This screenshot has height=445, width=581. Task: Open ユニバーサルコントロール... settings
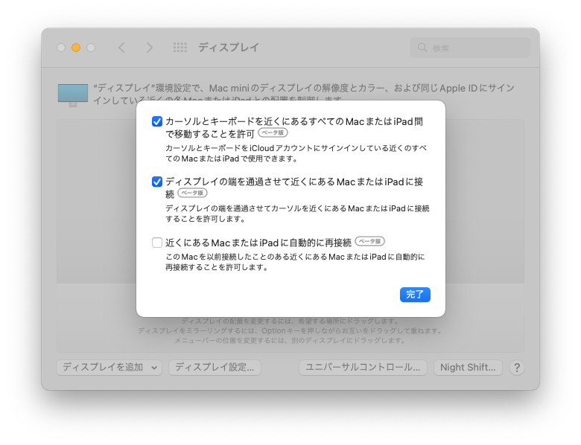tap(363, 368)
